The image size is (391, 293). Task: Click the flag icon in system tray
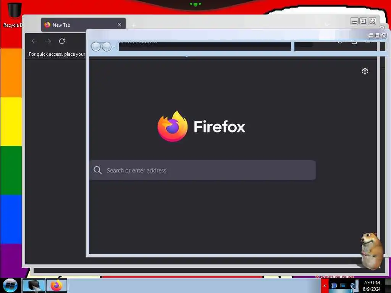pyautogui.click(x=334, y=286)
